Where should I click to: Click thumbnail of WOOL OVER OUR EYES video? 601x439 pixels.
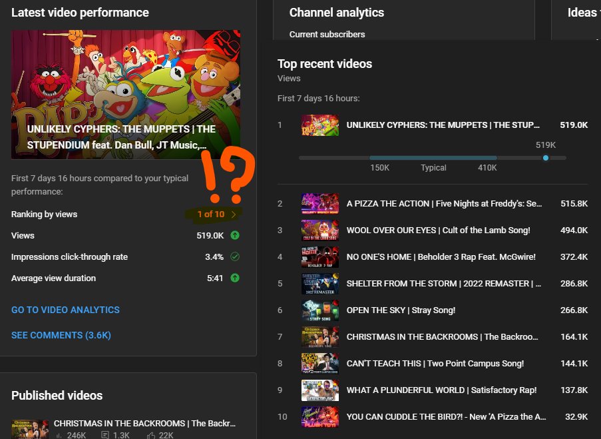(x=320, y=230)
